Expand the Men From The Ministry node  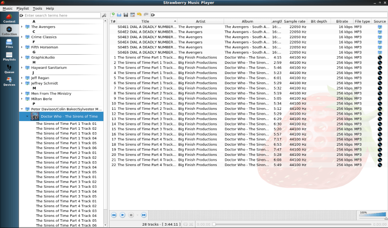click(22, 93)
